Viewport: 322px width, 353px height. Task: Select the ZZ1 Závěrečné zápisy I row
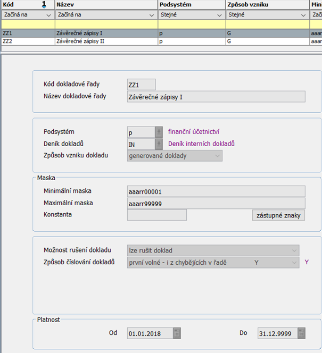point(80,33)
